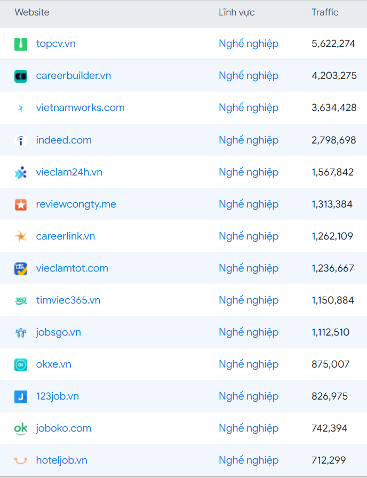Click the vieclamtot.com checkmark favicon
367x478 pixels.
pyautogui.click(x=21, y=268)
